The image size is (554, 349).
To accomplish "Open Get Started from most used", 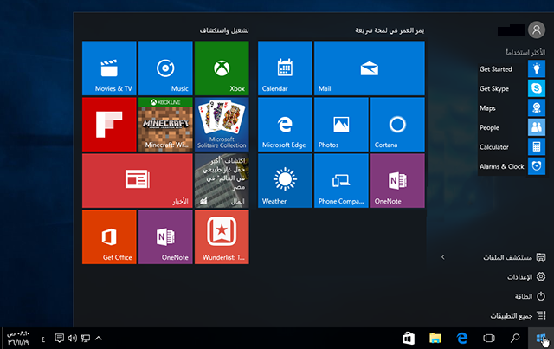I will point(512,69).
